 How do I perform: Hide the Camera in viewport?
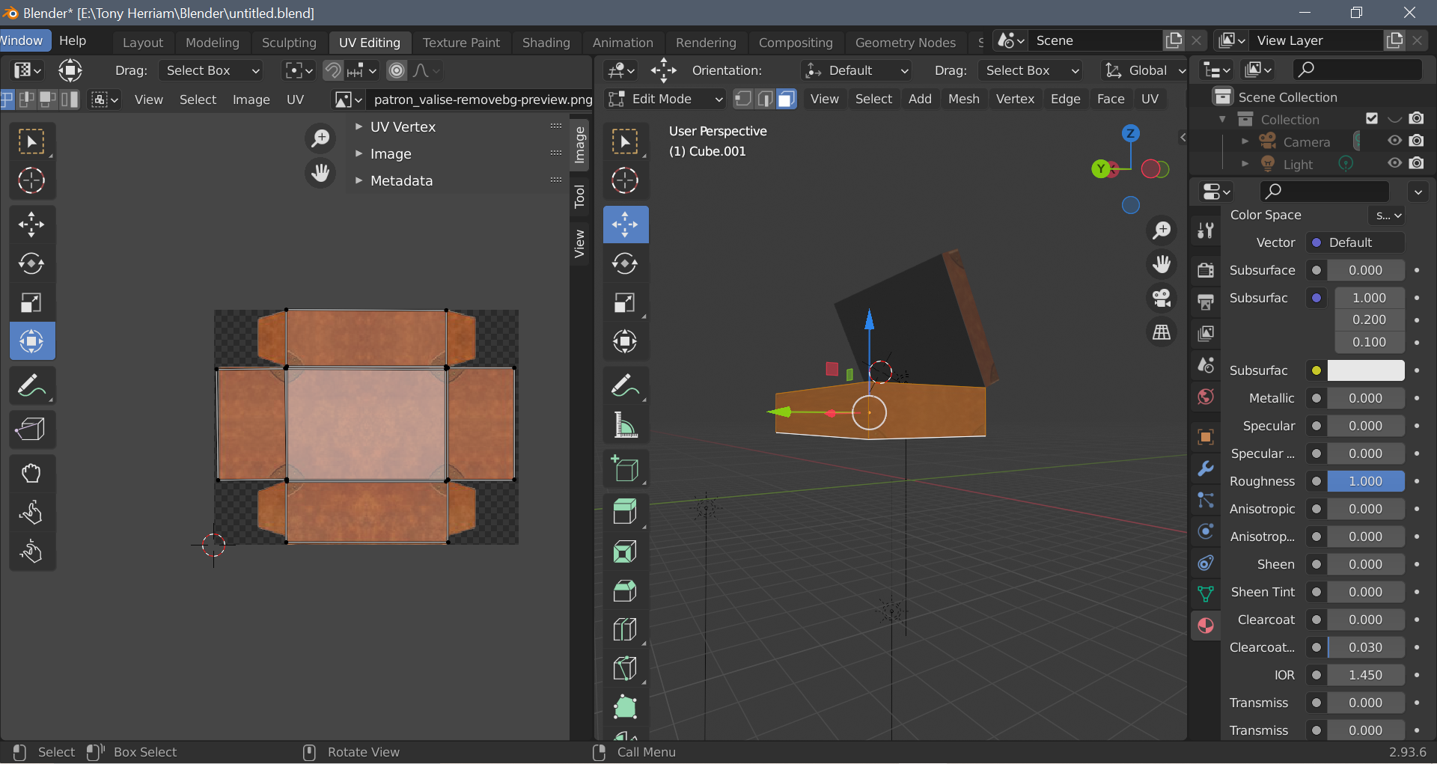pyautogui.click(x=1395, y=141)
